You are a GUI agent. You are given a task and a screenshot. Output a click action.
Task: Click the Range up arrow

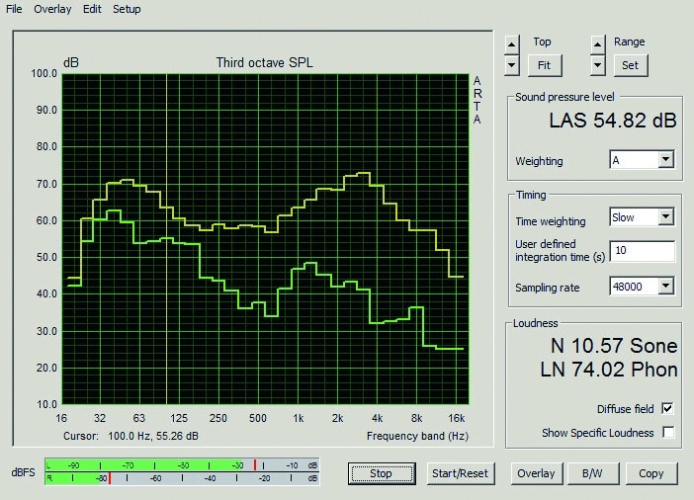pyautogui.click(x=597, y=44)
